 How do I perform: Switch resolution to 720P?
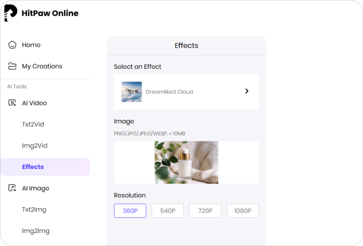pos(205,211)
